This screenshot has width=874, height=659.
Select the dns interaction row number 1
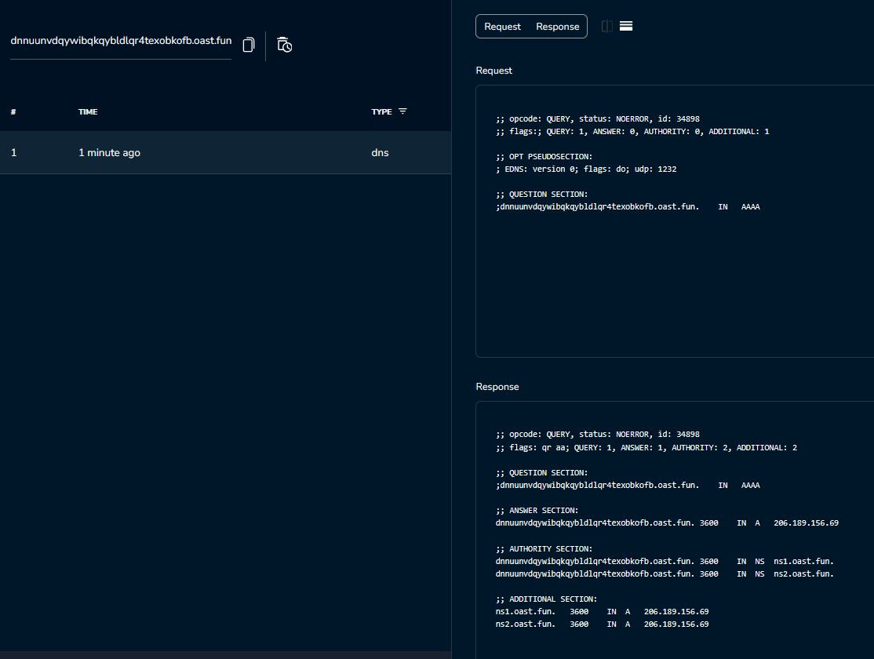pyautogui.click(x=226, y=152)
